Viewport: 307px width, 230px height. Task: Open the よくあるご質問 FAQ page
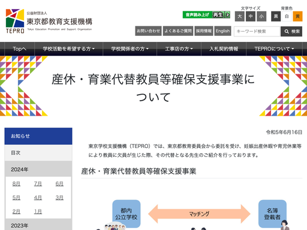coord(178,31)
